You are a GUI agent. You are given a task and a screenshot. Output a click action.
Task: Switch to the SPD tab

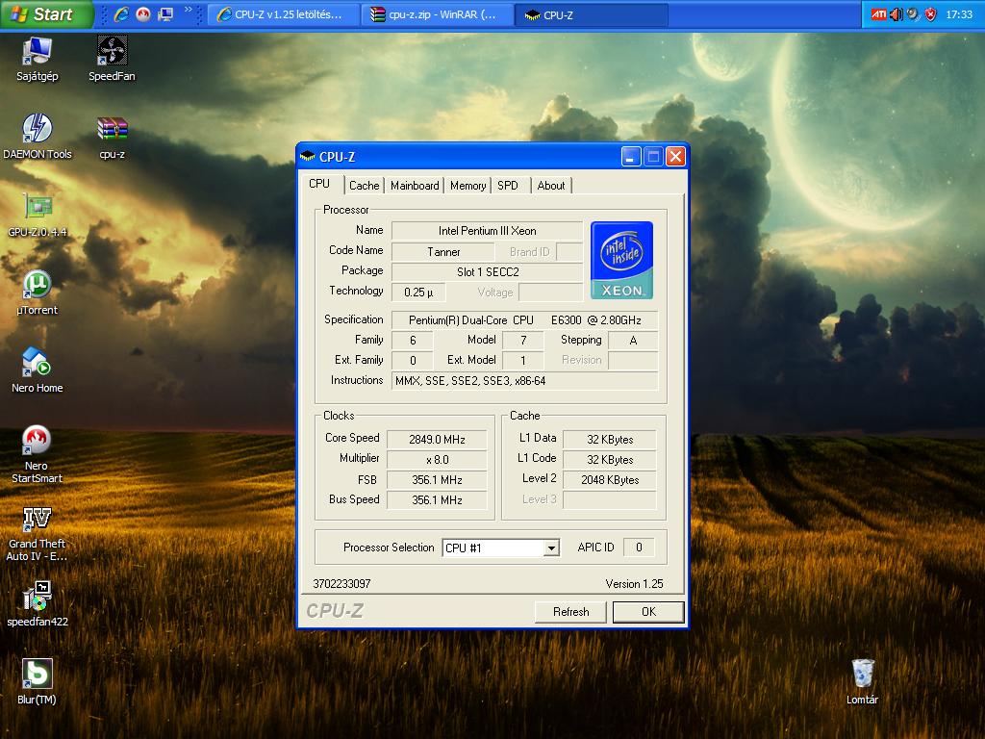[508, 186]
